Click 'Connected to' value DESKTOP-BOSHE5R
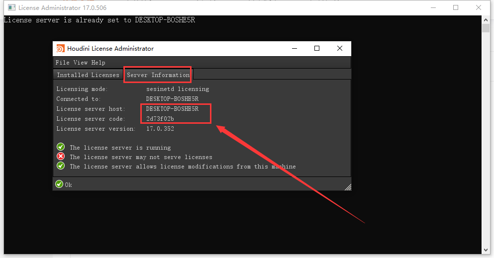Image resolution: width=494 pixels, height=258 pixels. (172, 99)
